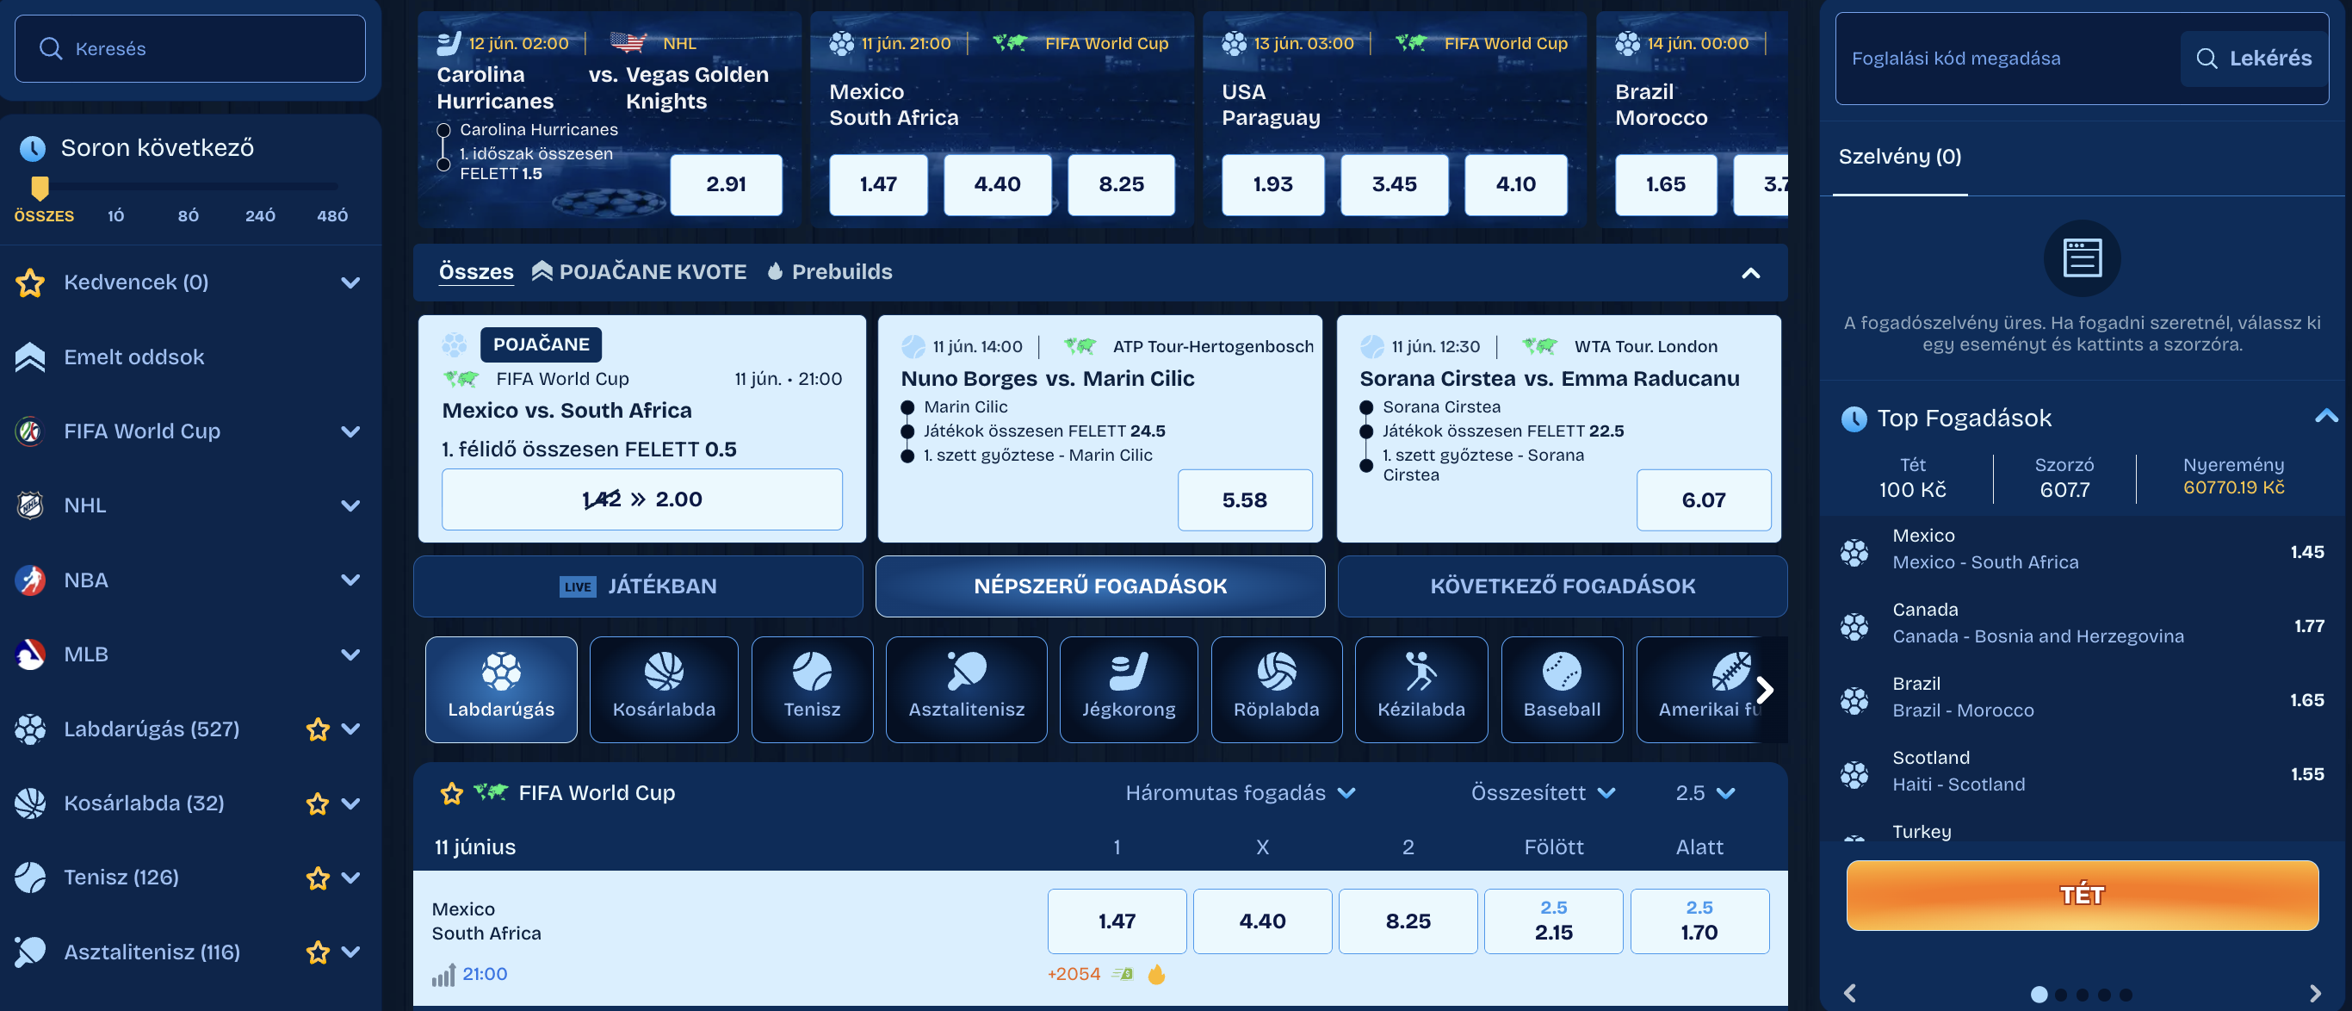Image resolution: width=2352 pixels, height=1011 pixels.
Task: Pick the Röplabda volleyball icon tile
Action: (1276, 689)
